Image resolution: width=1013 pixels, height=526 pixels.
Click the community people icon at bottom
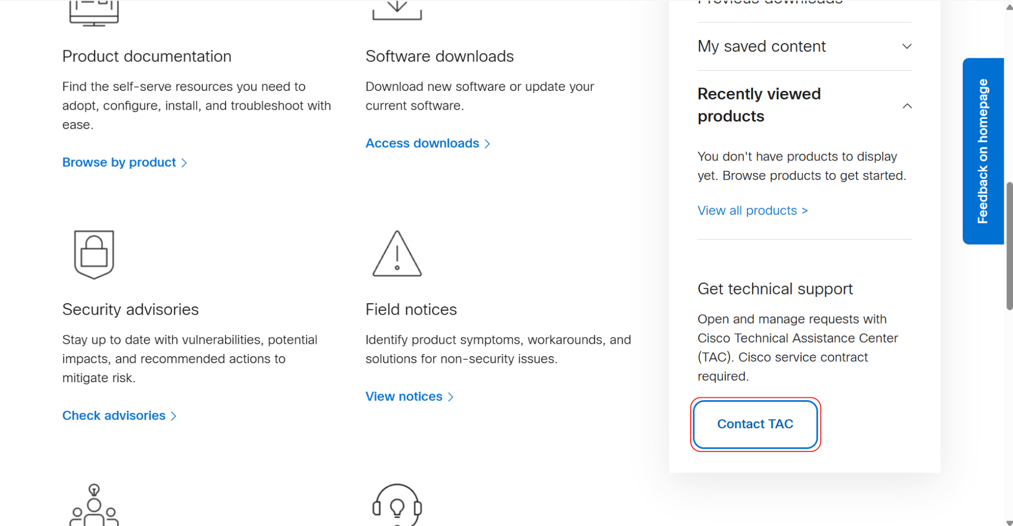click(94, 504)
